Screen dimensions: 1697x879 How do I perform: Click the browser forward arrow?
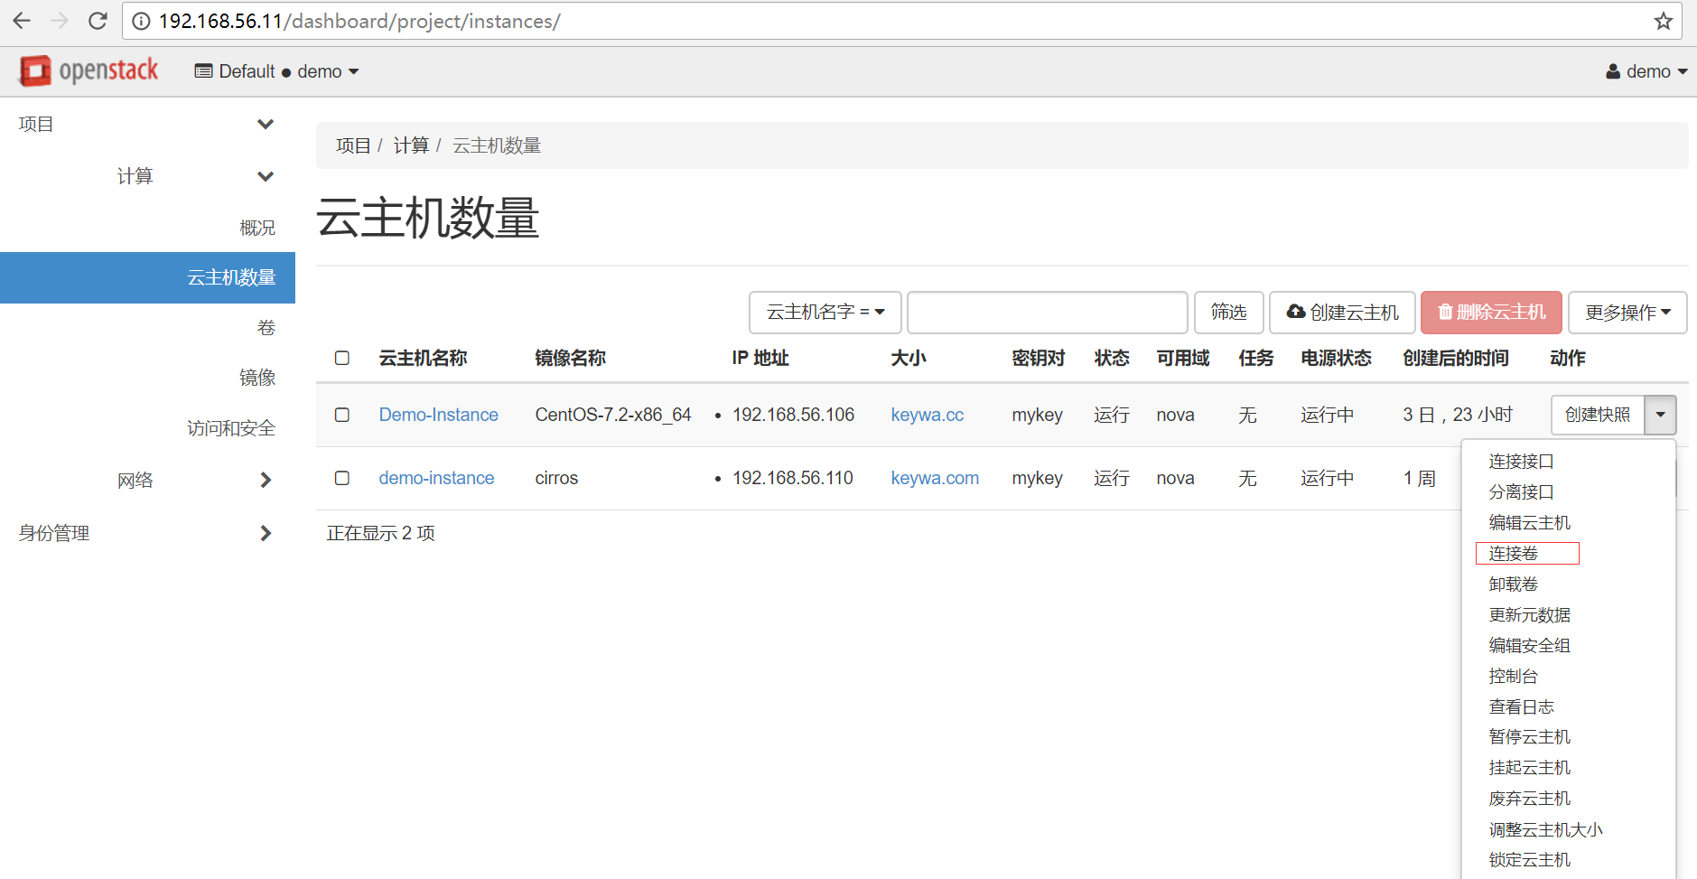[x=60, y=21]
